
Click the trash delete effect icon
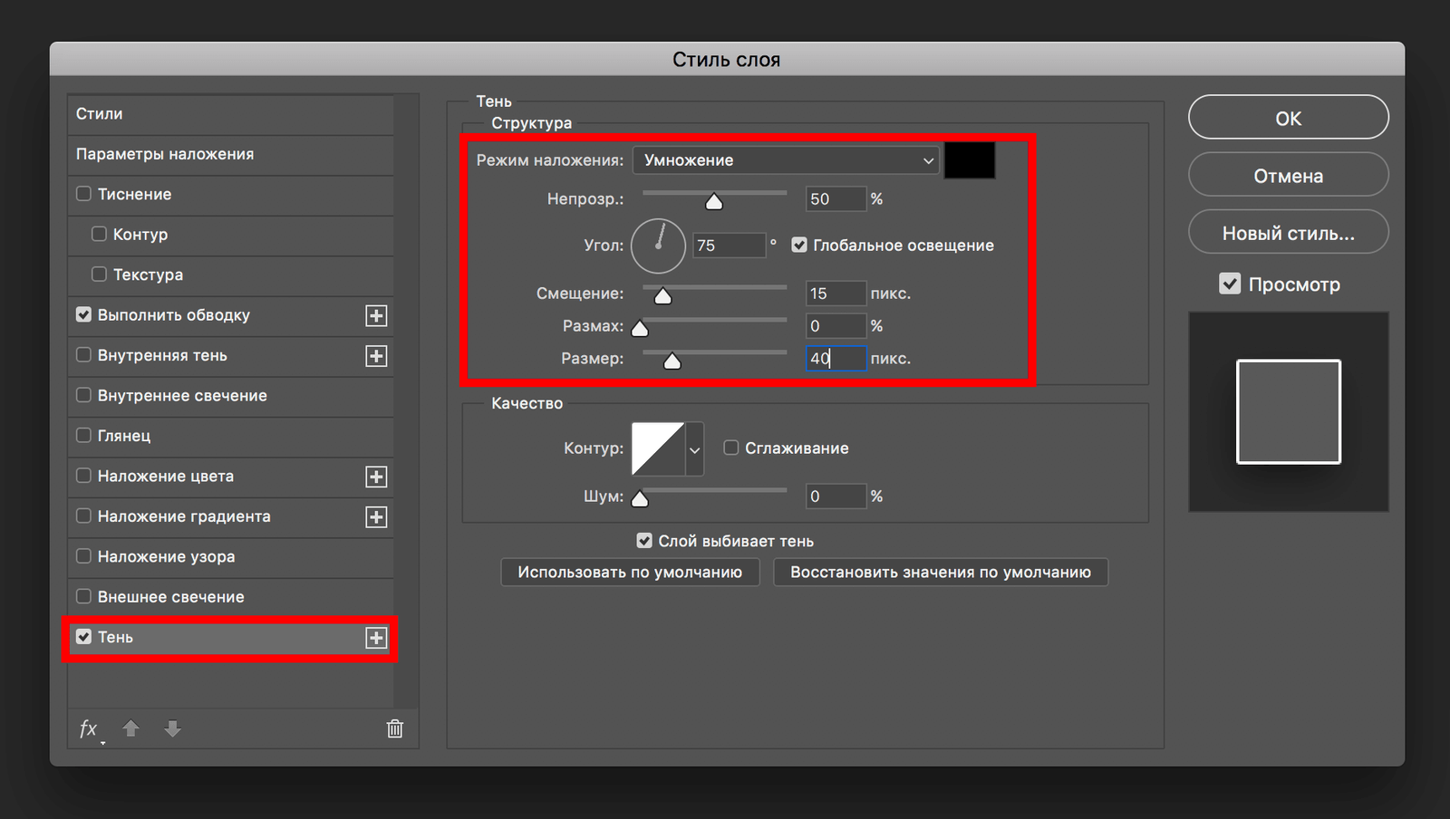coord(395,729)
